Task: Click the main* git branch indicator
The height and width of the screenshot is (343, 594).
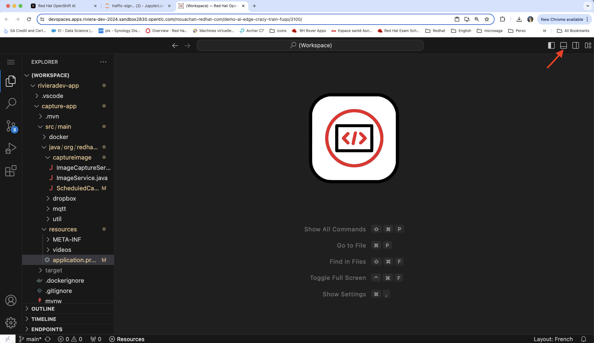Action: coord(30,339)
